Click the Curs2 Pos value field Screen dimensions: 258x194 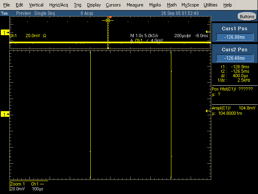pos(235,58)
